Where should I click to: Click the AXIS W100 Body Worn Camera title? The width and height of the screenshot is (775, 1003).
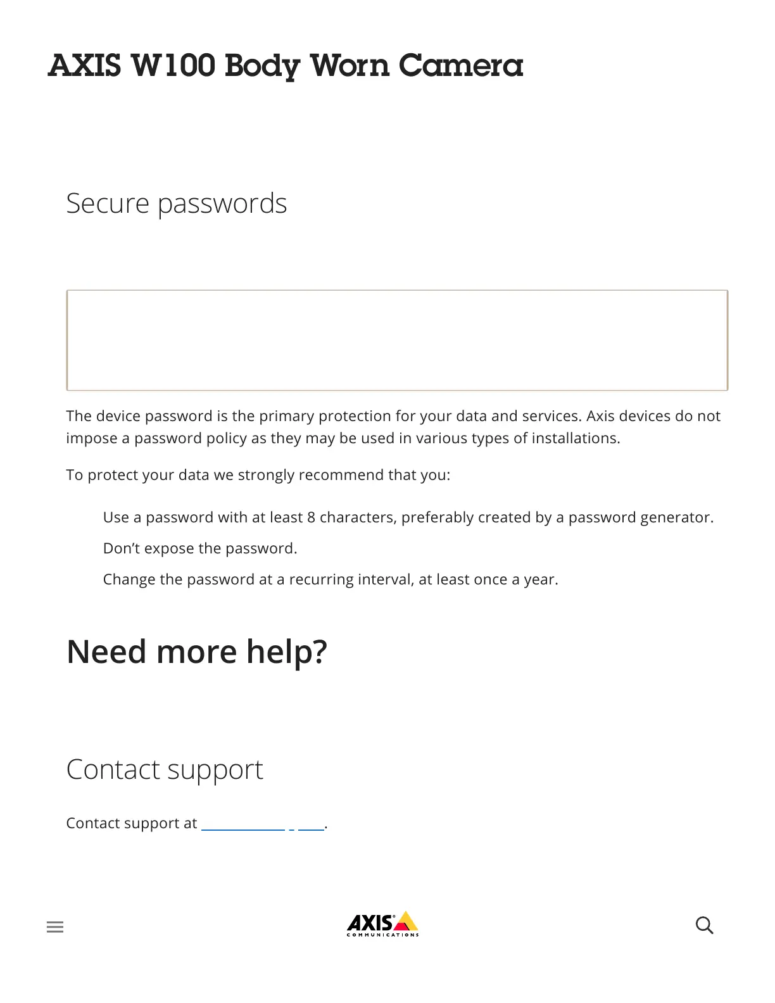[x=286, y=66]
